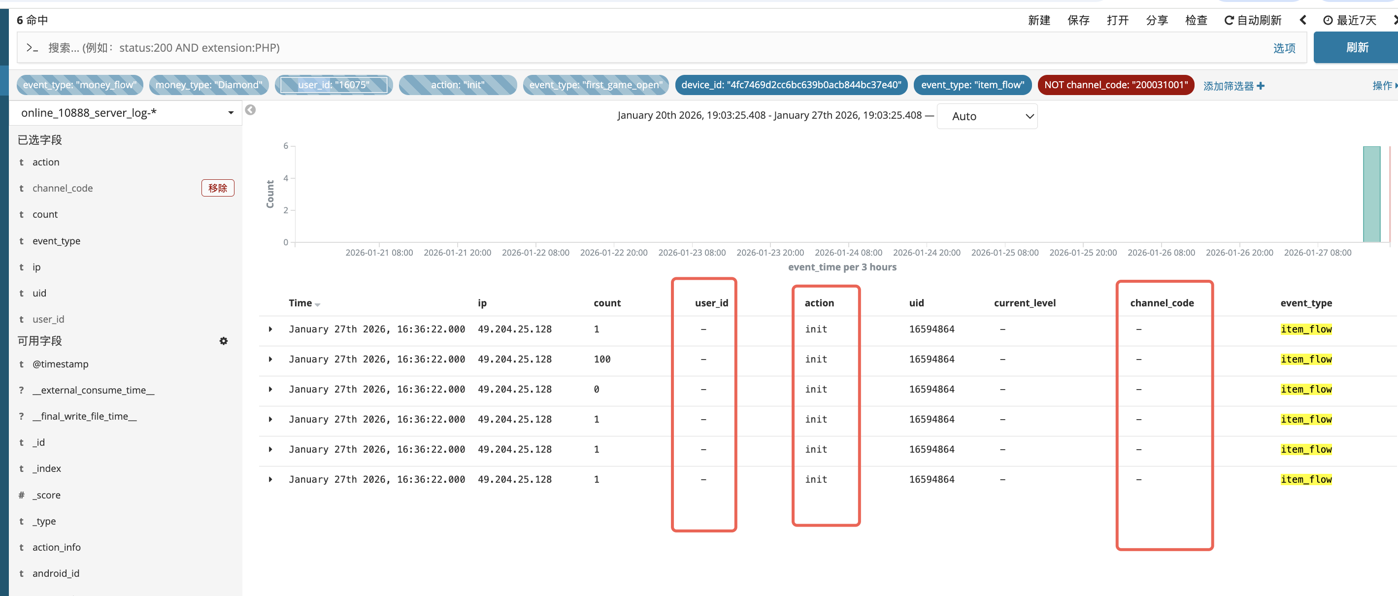Click the auto-refresh icon button
This screenshot has height=596, width=1398.
pyautogui.click(x=1229, y=20)
